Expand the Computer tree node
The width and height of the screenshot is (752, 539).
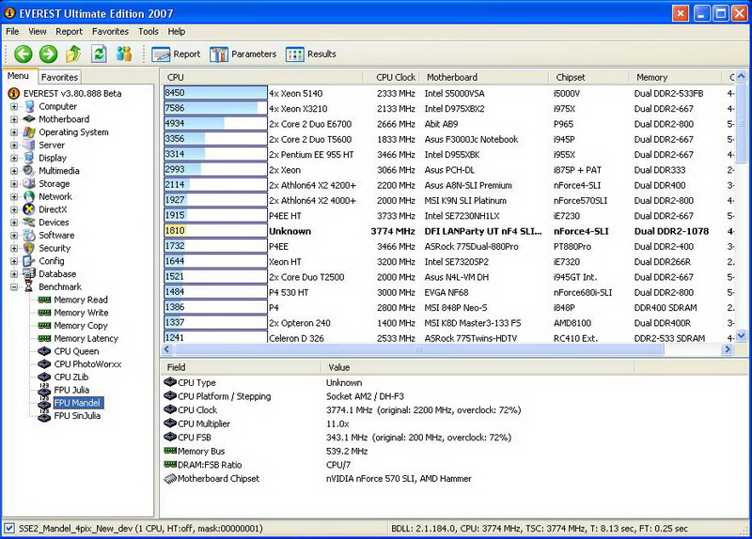click(x=14, y=106)
